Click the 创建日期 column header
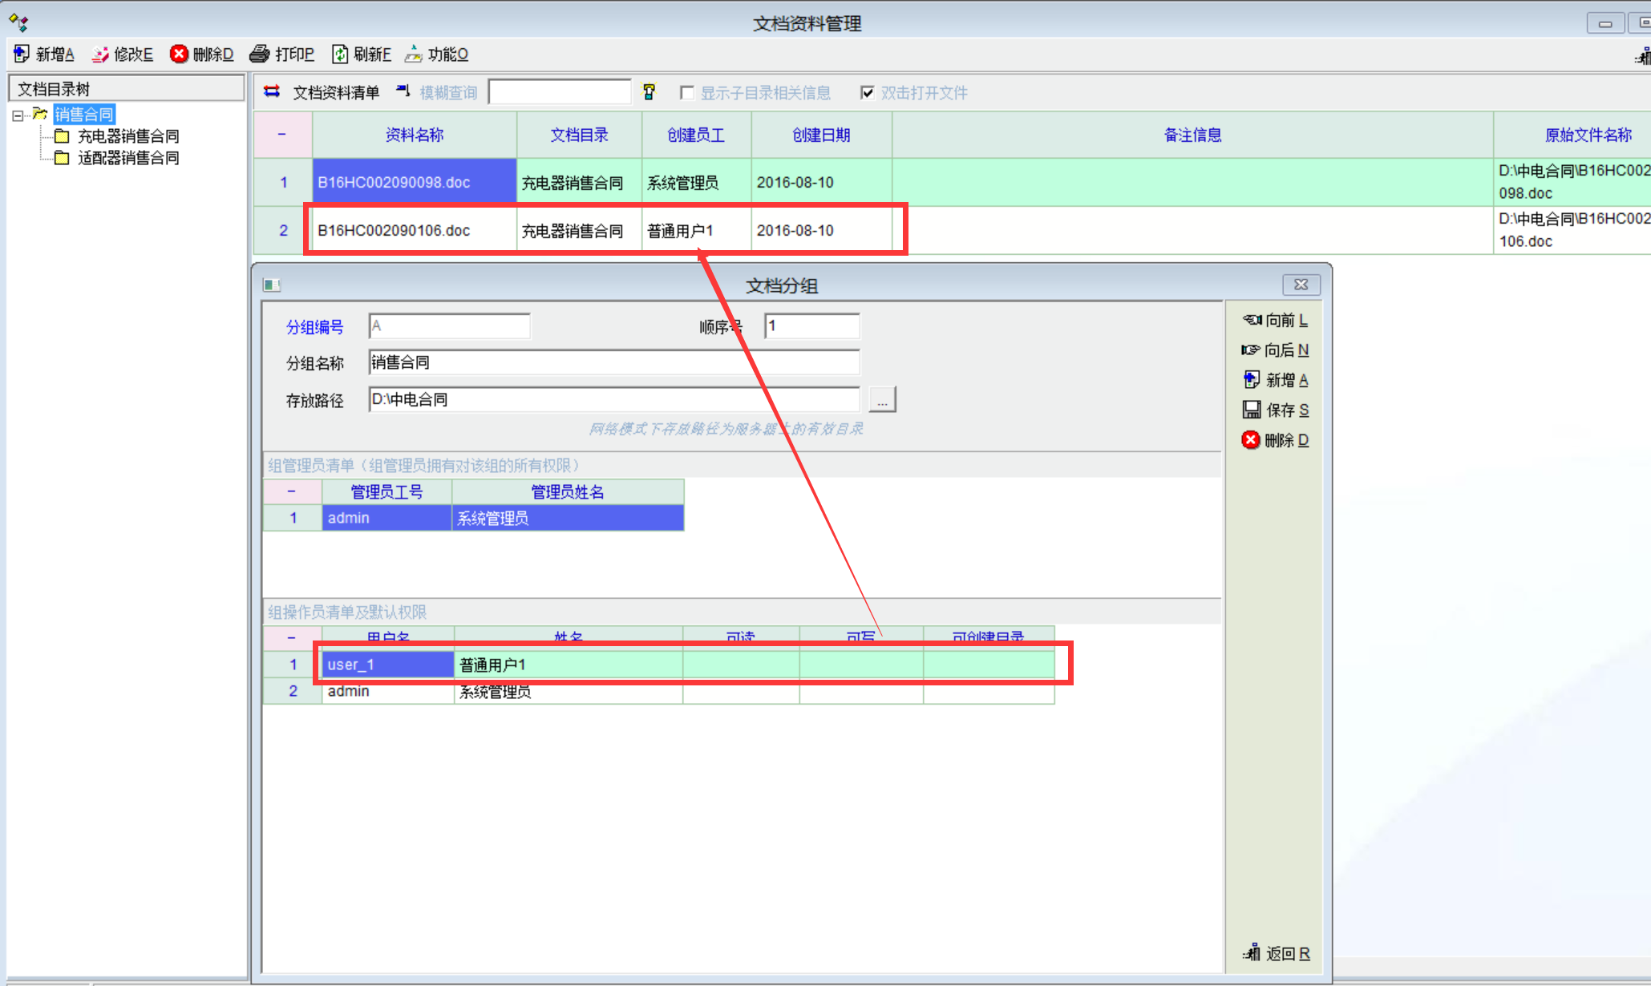1651x986 pixels. [820, 135]
